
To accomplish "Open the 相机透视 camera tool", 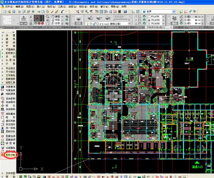I will point(10,94).
